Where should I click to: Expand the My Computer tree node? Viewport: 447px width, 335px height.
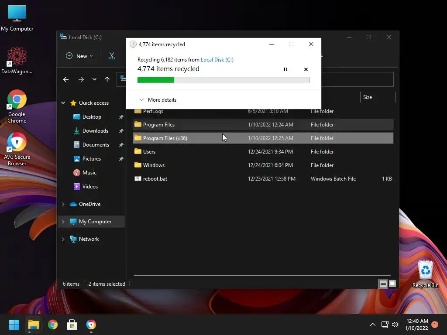(x=63, y=222)
